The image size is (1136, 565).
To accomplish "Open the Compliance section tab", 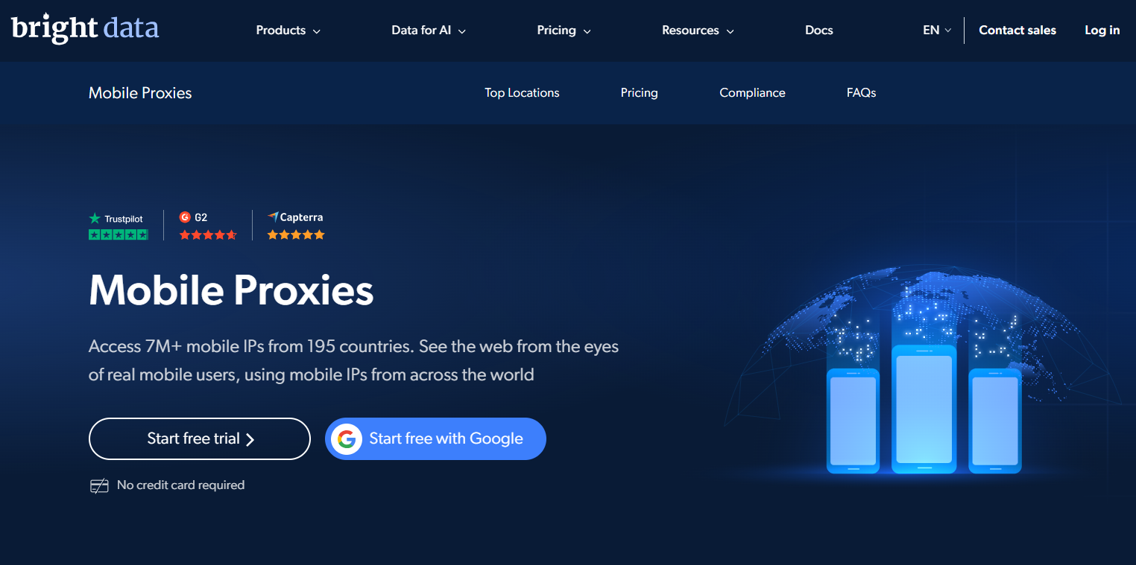I will tap(753, 93).
